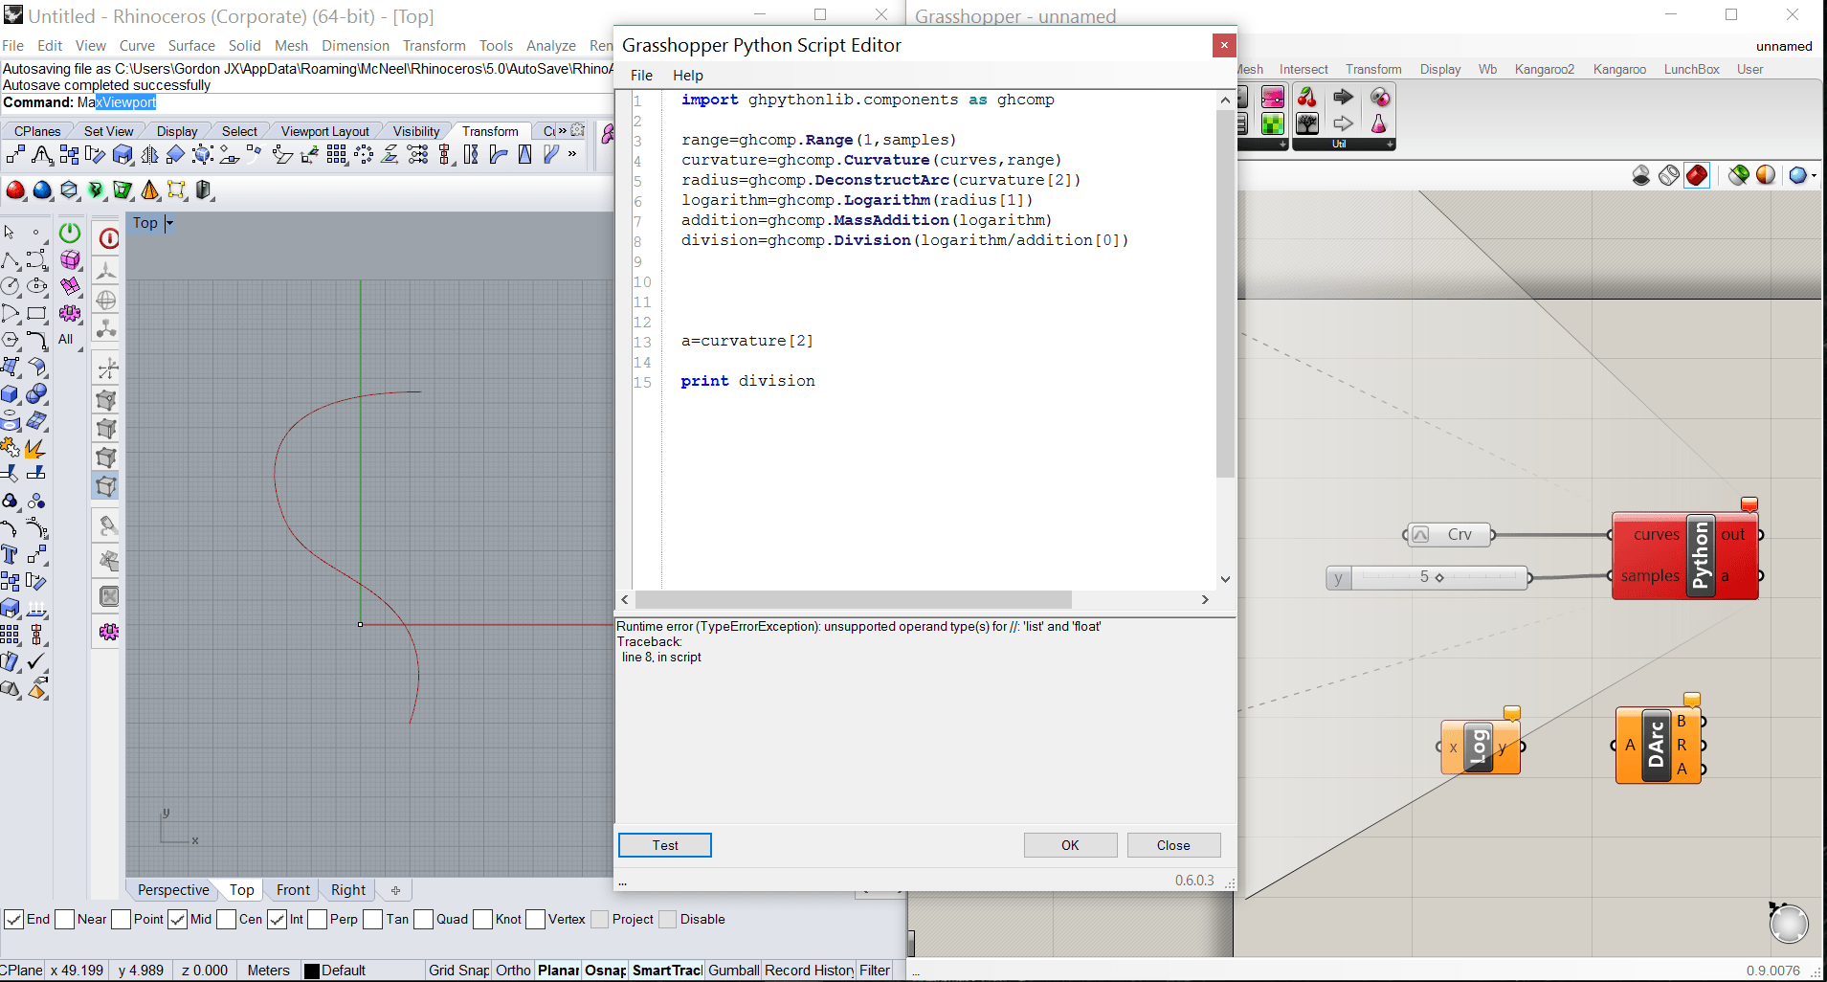Screen dimensions: 1827x982
Task: Click the pink flask icon in Grasshopper ribbon
Action: click(1378, 123)
